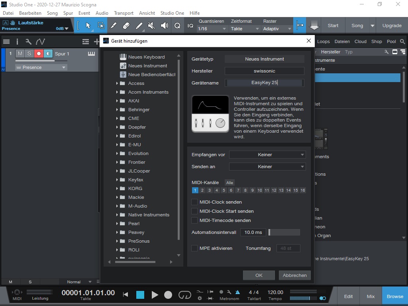Adjust Automationsintervall slider
Viewport: 408px width, 306px height.
284,232
